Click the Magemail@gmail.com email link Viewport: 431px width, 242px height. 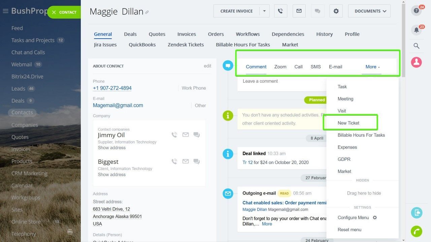(x=118, y=106)
